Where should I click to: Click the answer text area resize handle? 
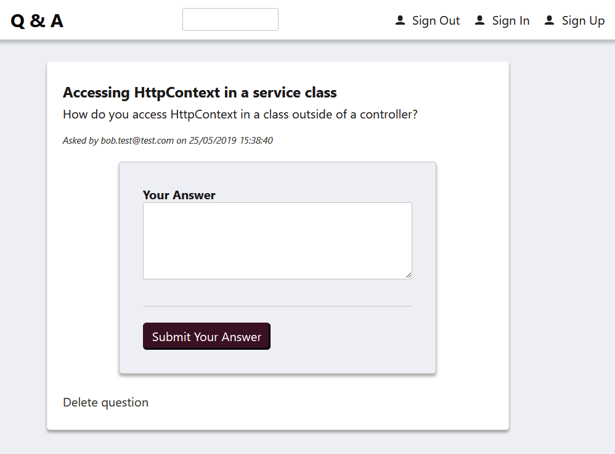(409, 275)
